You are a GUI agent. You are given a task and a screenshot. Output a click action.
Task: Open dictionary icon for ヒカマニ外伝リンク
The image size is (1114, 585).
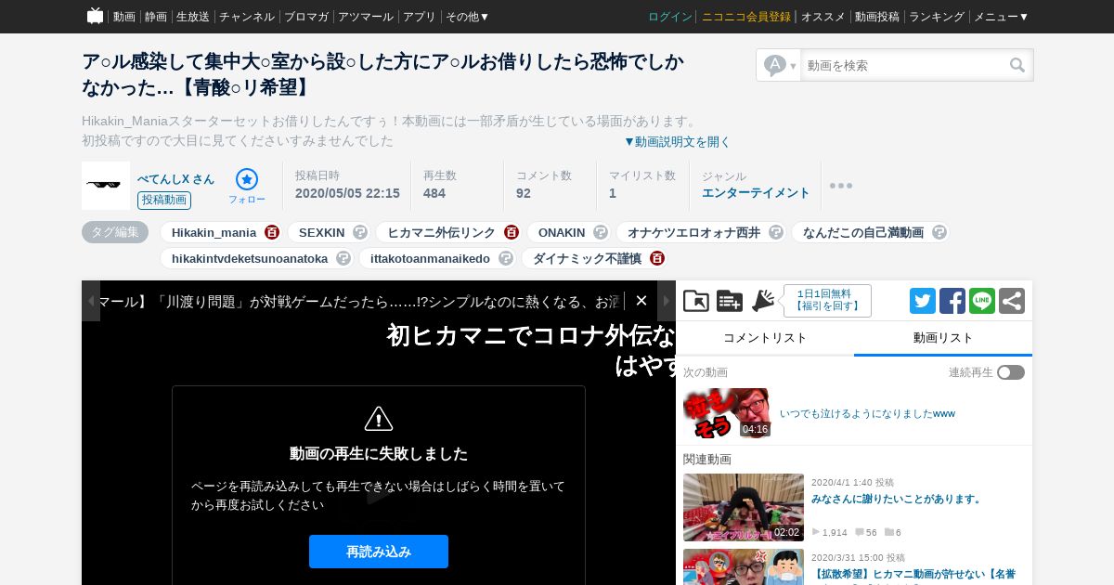click(512, 232)
